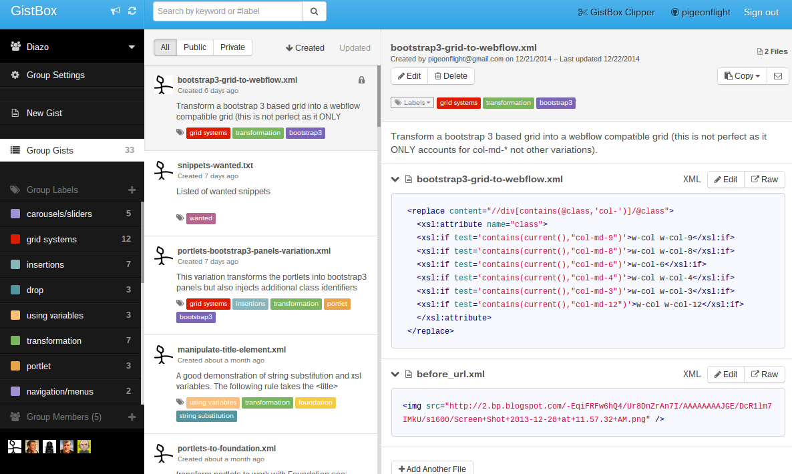Select carousels/sliders label
792x474 pixels.
(x=71, y=214)
